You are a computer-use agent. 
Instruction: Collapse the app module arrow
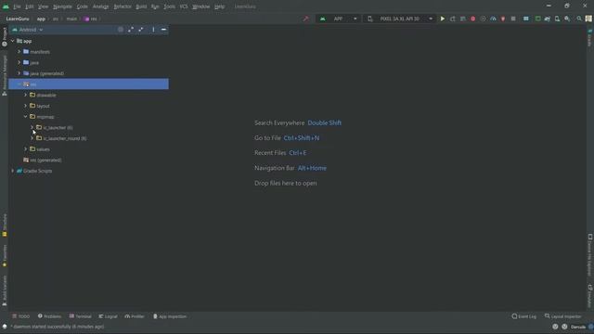pyautogui.click(x=12, y=41)
